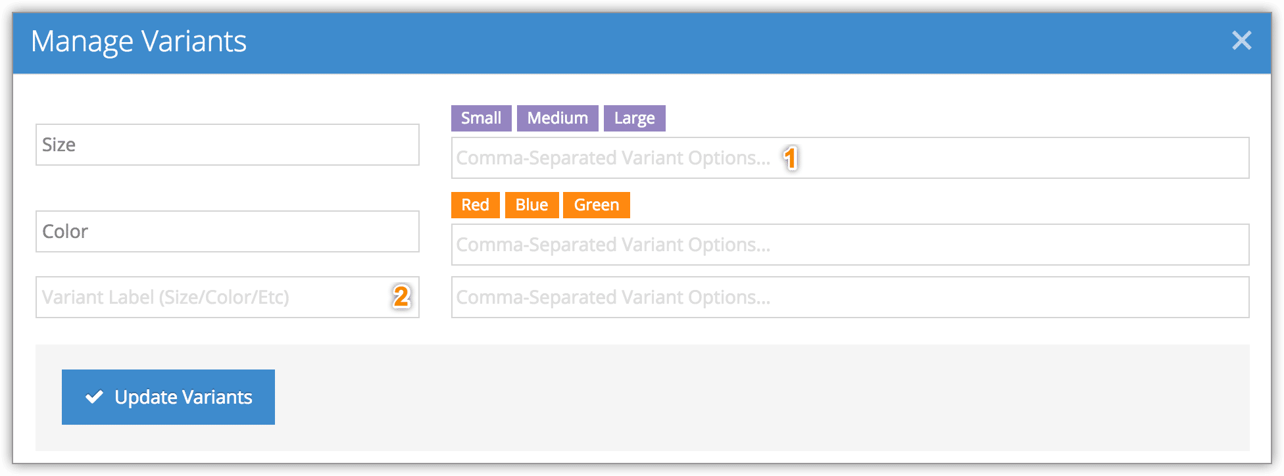
Task: Click the Manage Variants title text
Action: point(139,41)
